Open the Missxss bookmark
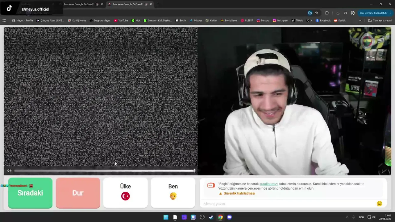This screenshot has height=222, width=395. [196, 21]
